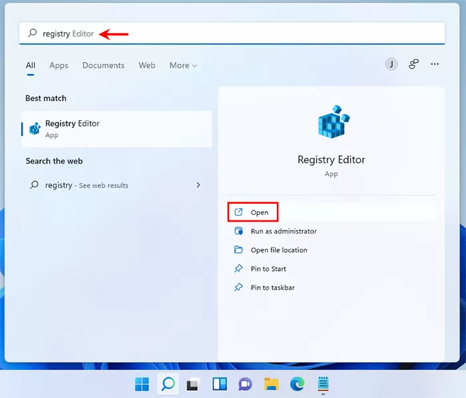Open File Explorer from taskbar
Screen dimensions: 466x398
(x=271, y=384)
